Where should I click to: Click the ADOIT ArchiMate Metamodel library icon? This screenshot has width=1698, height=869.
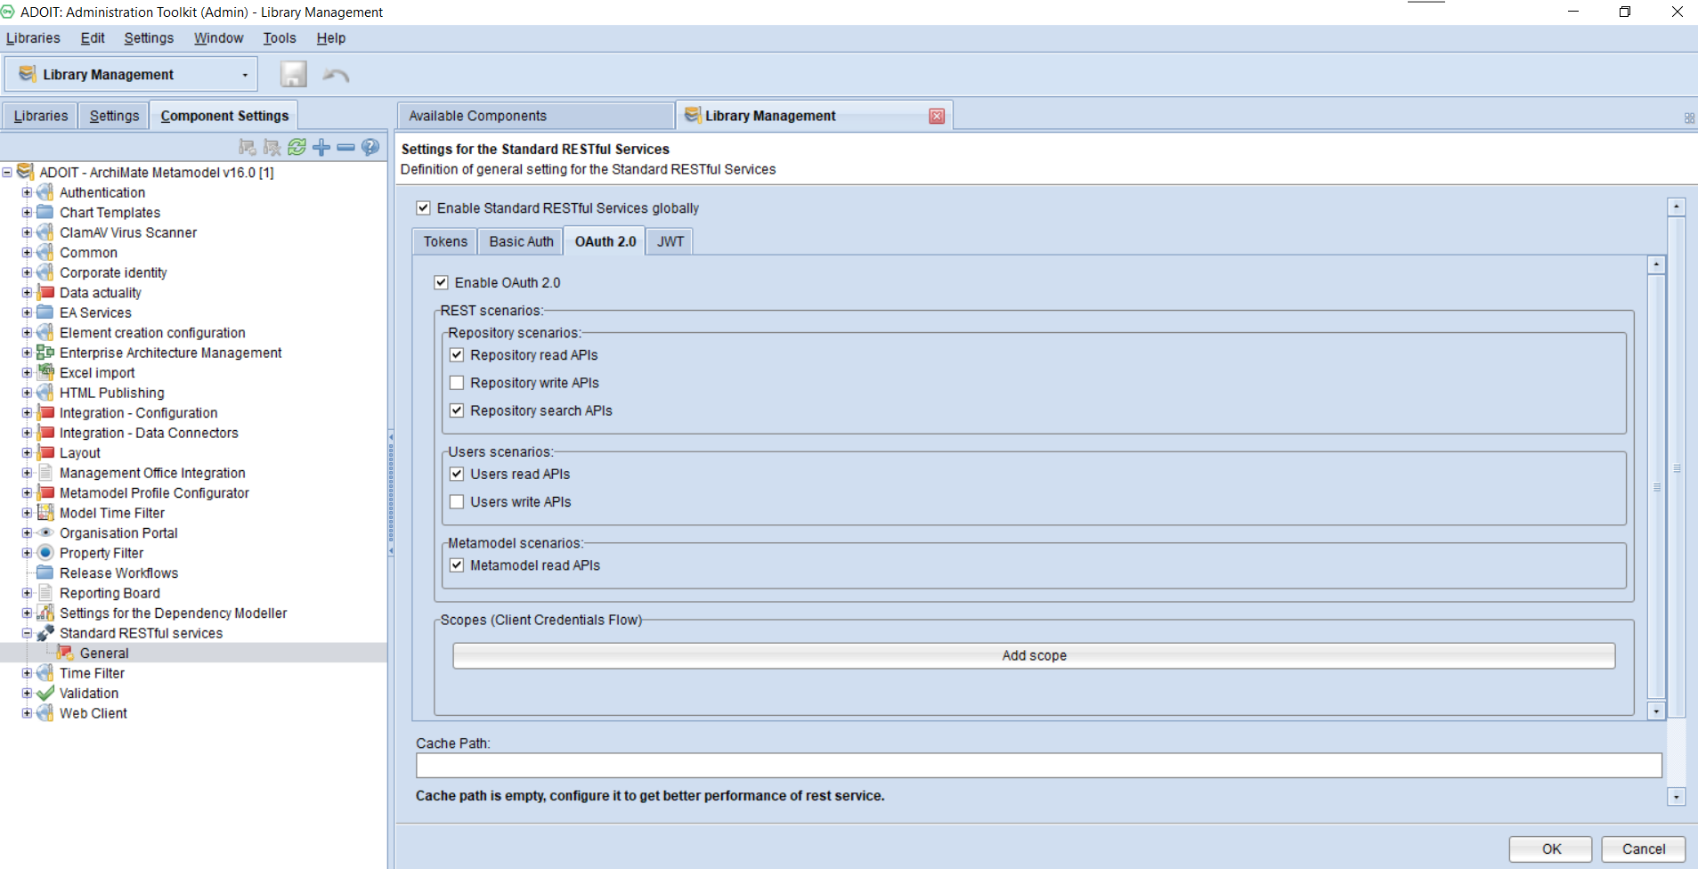click(26, 172)
